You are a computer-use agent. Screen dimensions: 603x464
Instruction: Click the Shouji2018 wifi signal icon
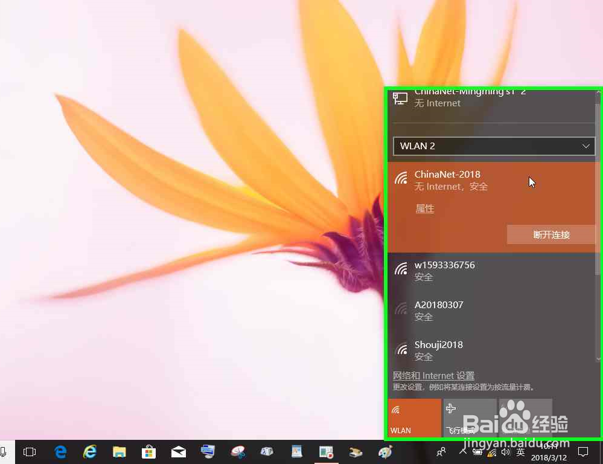tap(402, 350)
